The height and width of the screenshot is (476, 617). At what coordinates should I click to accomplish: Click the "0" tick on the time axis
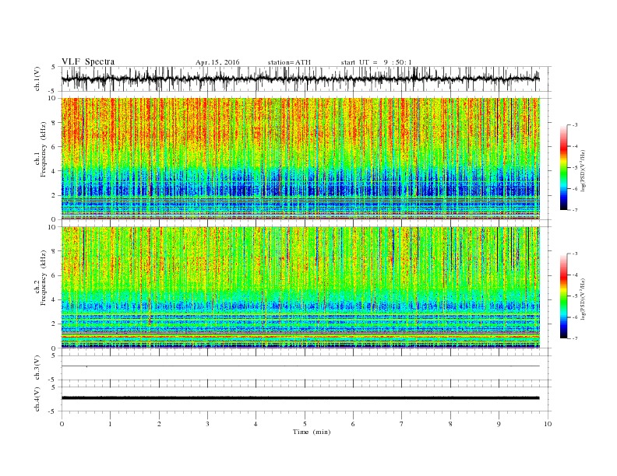62,424
